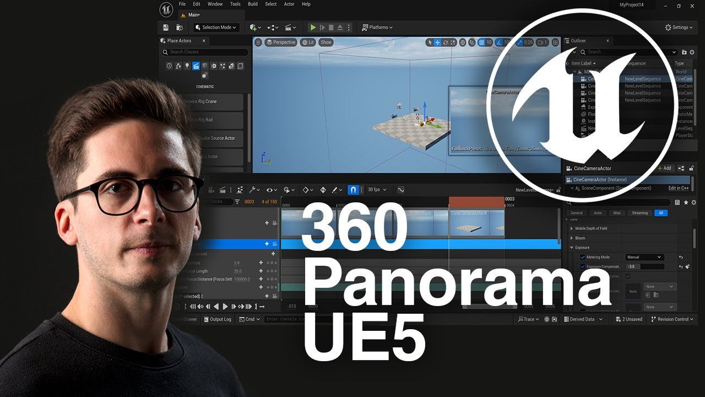Select the viewport select-object arrow tool
Viewport: 705px width, 397px height.
pos(430,42)
